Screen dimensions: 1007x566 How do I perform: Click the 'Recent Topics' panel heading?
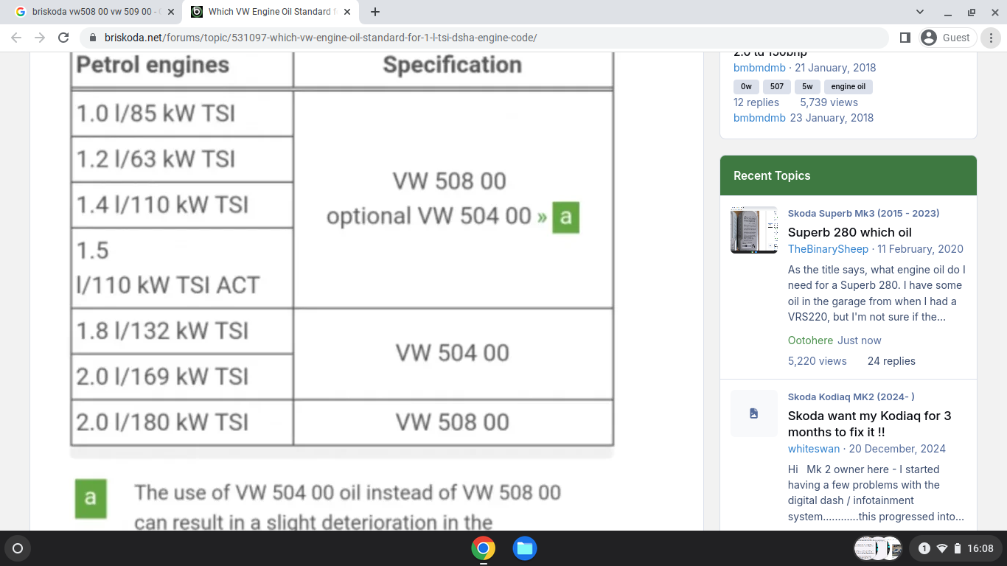772,175
